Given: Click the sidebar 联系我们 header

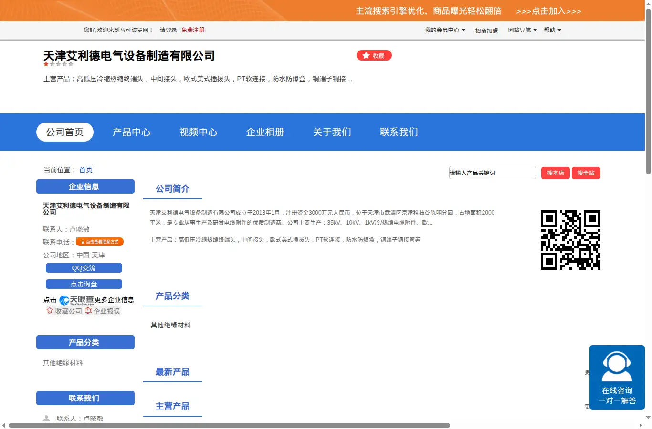Looking at the screenshot, I should click(x=85, y=398).
